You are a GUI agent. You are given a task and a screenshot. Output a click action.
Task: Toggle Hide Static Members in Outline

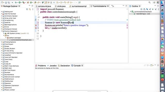tap(150, 9)
